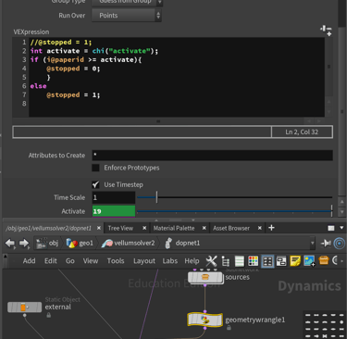Adjust the Activate slider
This screenshot has height=339, width=347.
pyautogui.click(x=234, y=211)
